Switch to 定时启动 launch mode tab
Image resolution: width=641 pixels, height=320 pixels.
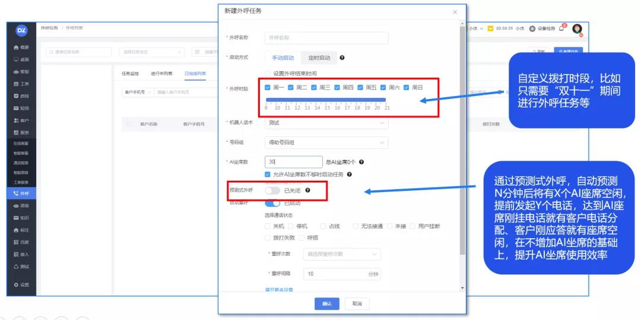[319, 58]
